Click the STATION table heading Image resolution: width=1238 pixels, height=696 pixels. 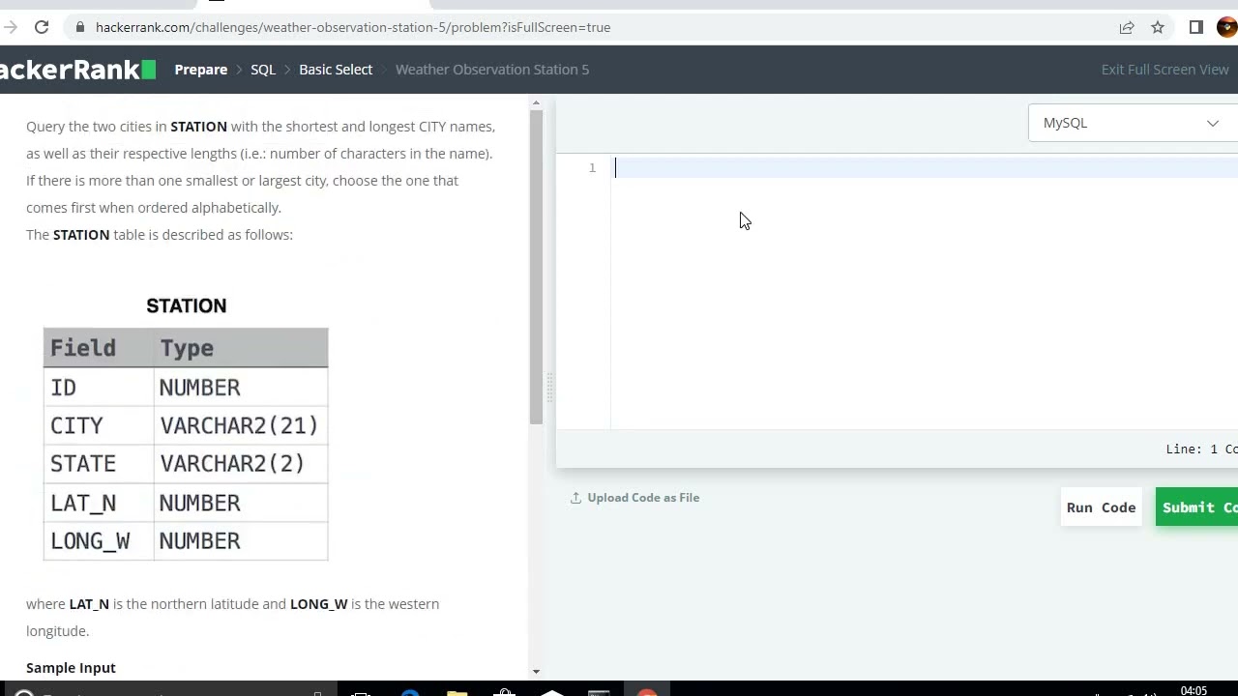click(187, 306)
